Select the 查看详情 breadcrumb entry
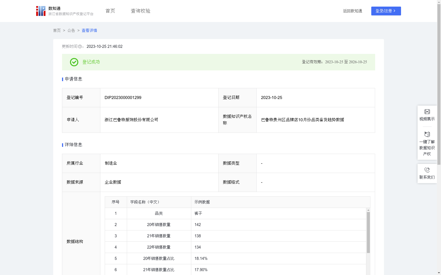This screenshot has height=275, width=441. point(89,31)
